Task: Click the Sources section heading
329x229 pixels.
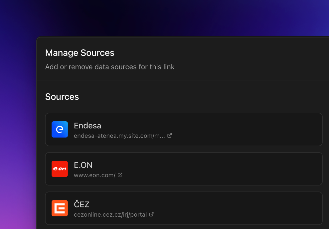Action: click(62, 97)
